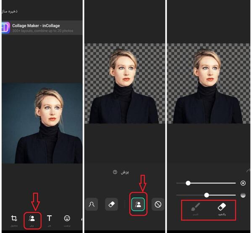Tap the cutout canvas in the right screen
Screen dimensions: 252x233
pyautogui.click(x=209, y=84)
